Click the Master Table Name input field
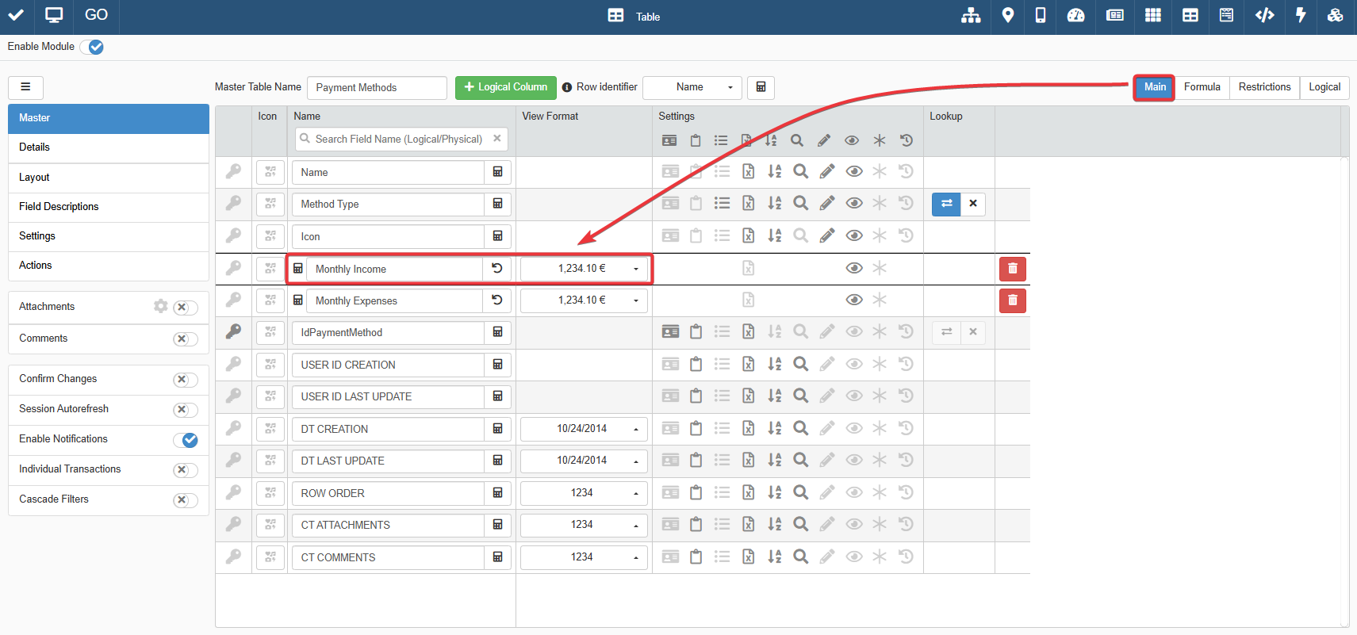This screenshot has height=635, width=1357. coord(377,87)
